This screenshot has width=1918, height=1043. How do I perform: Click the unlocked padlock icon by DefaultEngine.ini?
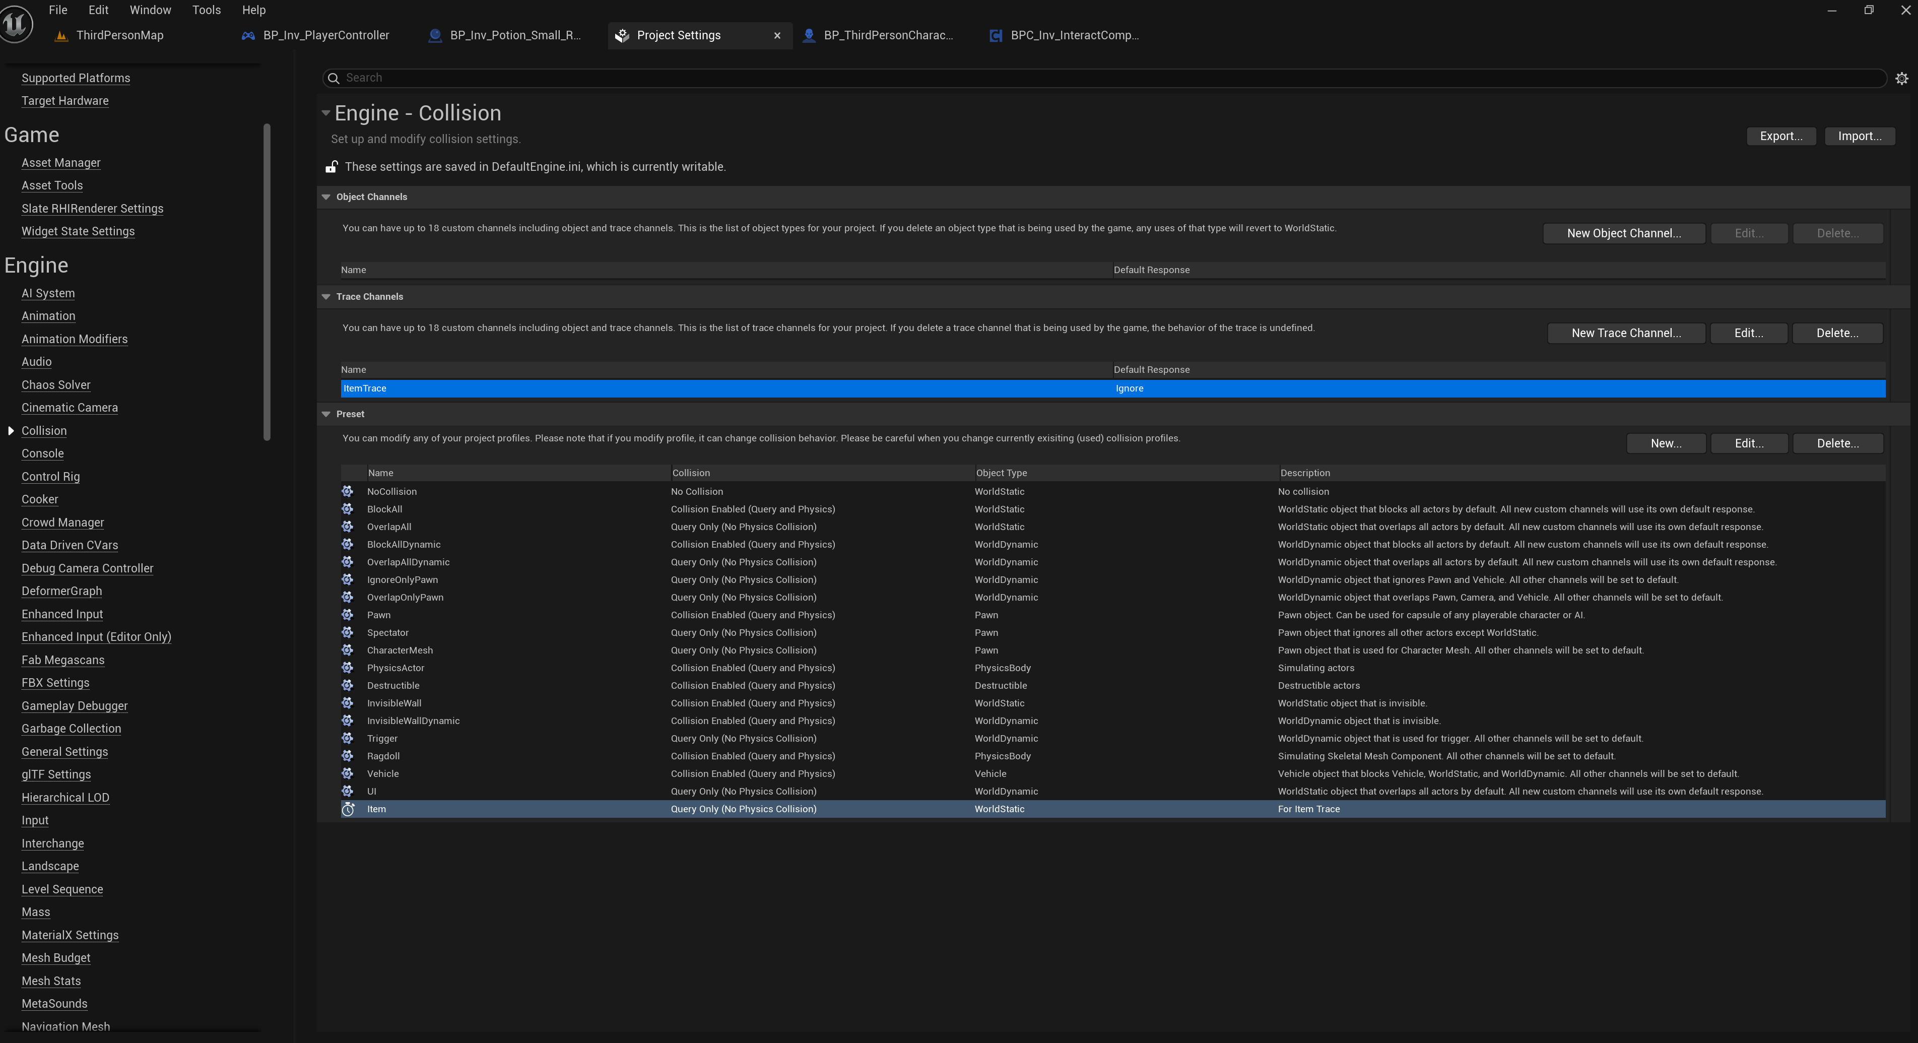point(332,167)
